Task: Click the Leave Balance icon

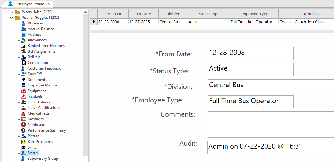Action: 24,102
